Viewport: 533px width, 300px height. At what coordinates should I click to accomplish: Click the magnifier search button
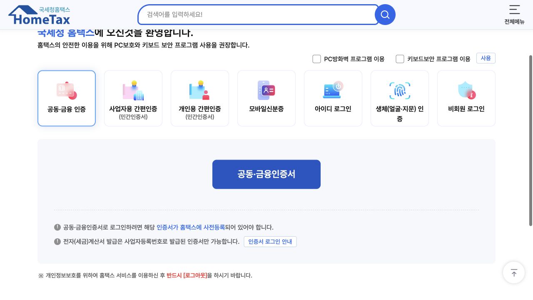(x=385, y=15)
